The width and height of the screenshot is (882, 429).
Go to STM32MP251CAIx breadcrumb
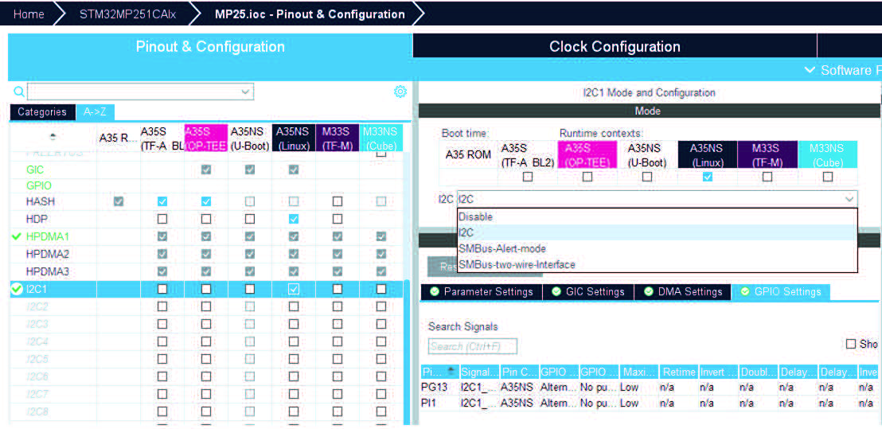pyautogui.click(x=127, y=14)
